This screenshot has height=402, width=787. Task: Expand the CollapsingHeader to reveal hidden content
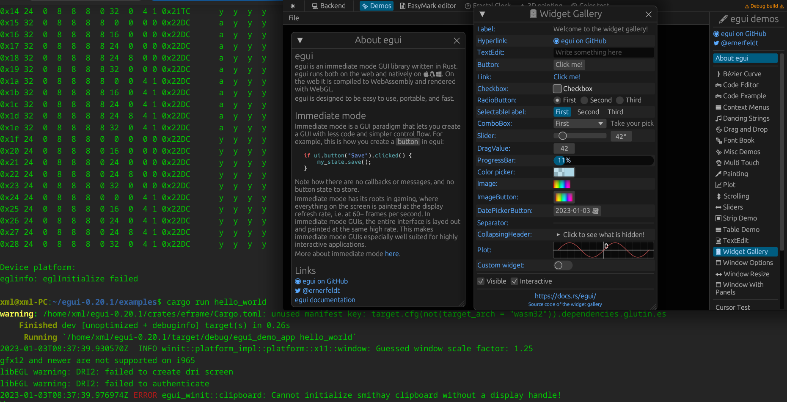pyautogui.click(x=601, y=234)
